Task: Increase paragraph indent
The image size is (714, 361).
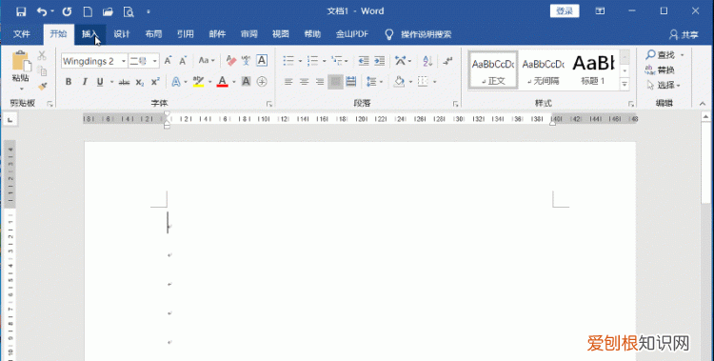Action: [379, 61]
